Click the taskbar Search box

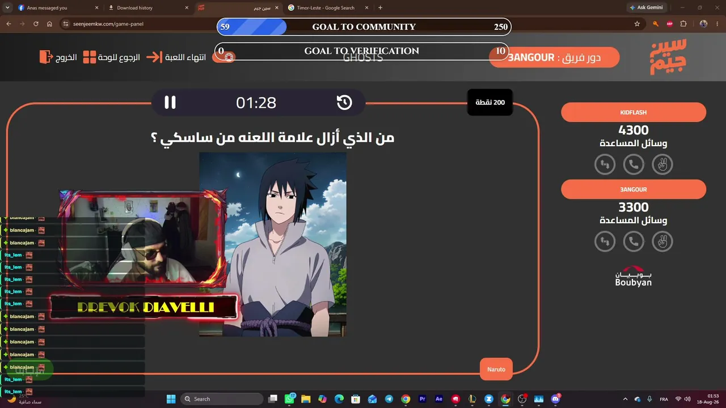tap(222, 399)
